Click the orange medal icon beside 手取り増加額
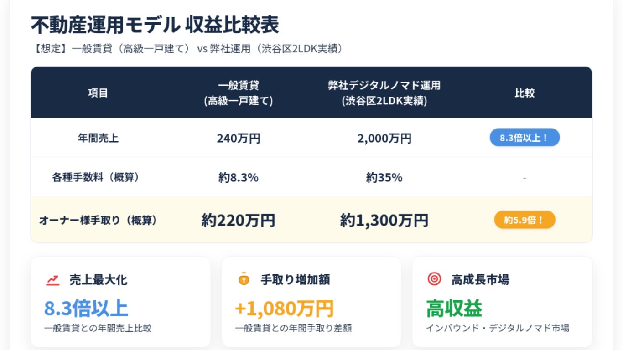 [244, 279]
